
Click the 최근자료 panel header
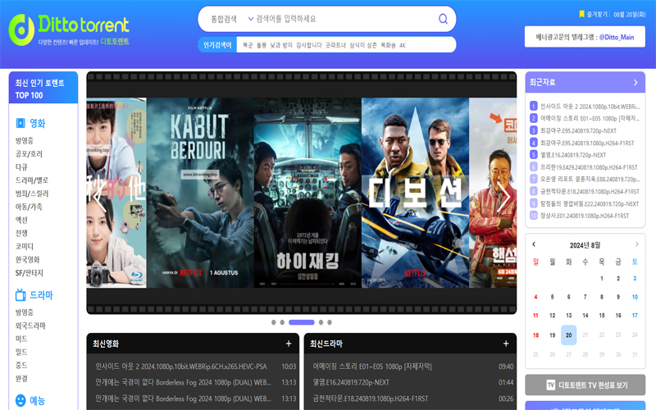pos(585,83)
